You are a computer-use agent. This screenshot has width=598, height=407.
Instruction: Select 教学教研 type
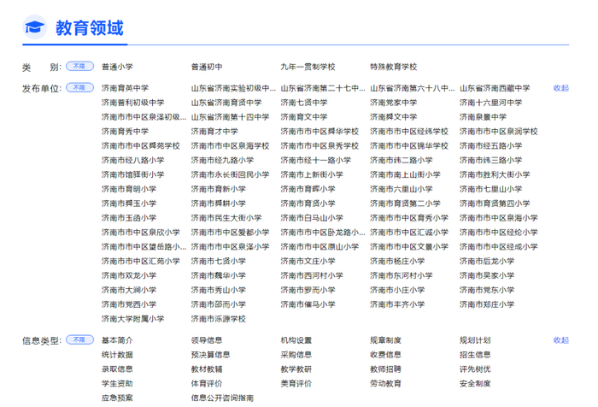(296, 369)
